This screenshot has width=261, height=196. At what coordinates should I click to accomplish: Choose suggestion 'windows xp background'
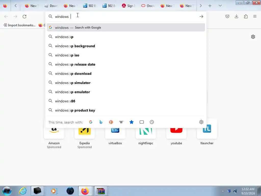(126, 46)
